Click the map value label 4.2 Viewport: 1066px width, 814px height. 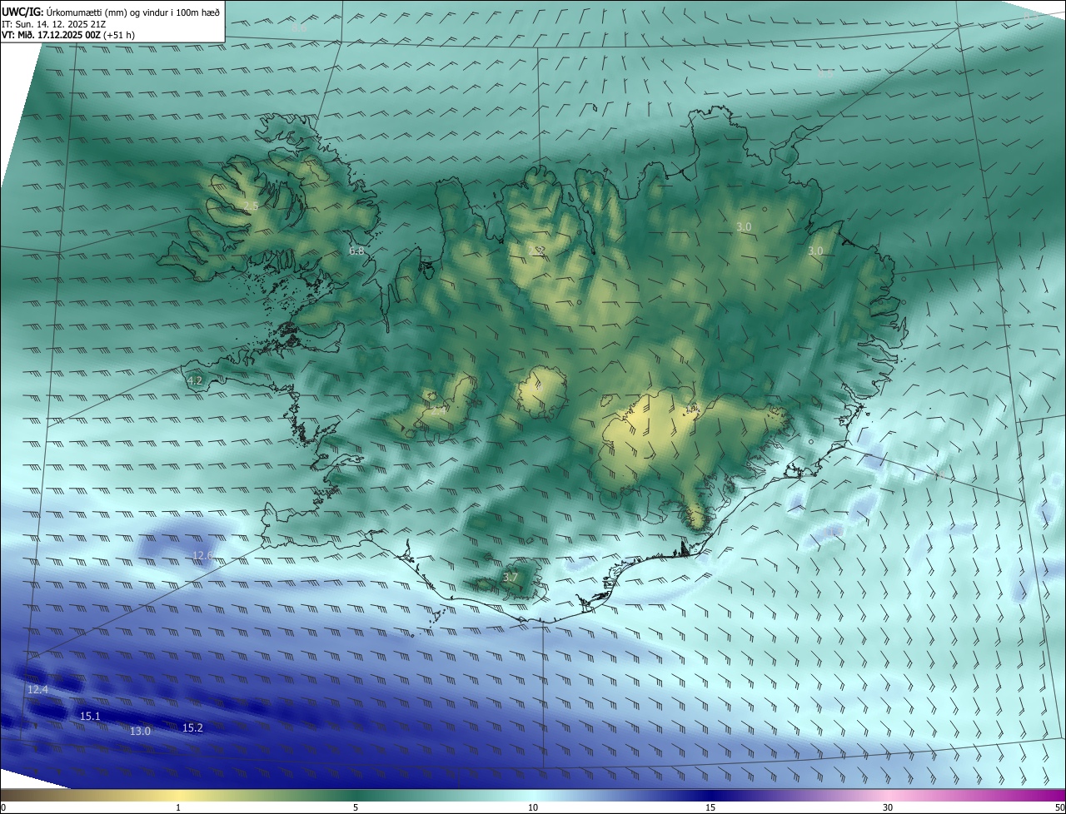pos(195,380)
